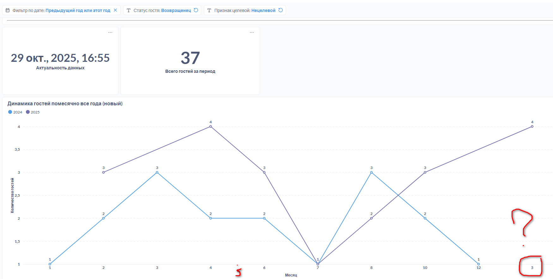Click the 2024 data point at month 3
This screenshot has width=553, height=279.
[x=157, y=172]
